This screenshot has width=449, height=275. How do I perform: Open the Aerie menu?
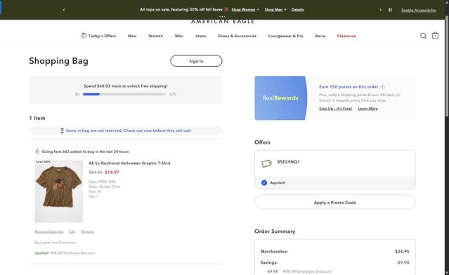[320, 36]
